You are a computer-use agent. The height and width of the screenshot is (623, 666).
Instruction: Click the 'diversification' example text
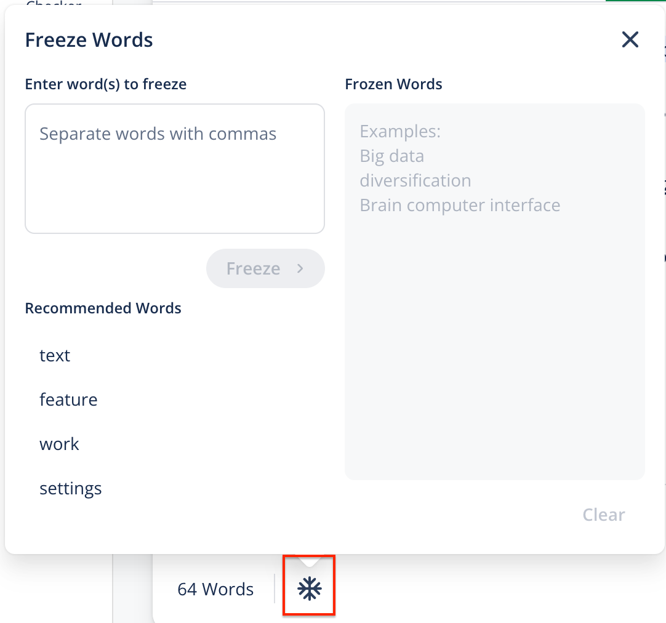415,180
